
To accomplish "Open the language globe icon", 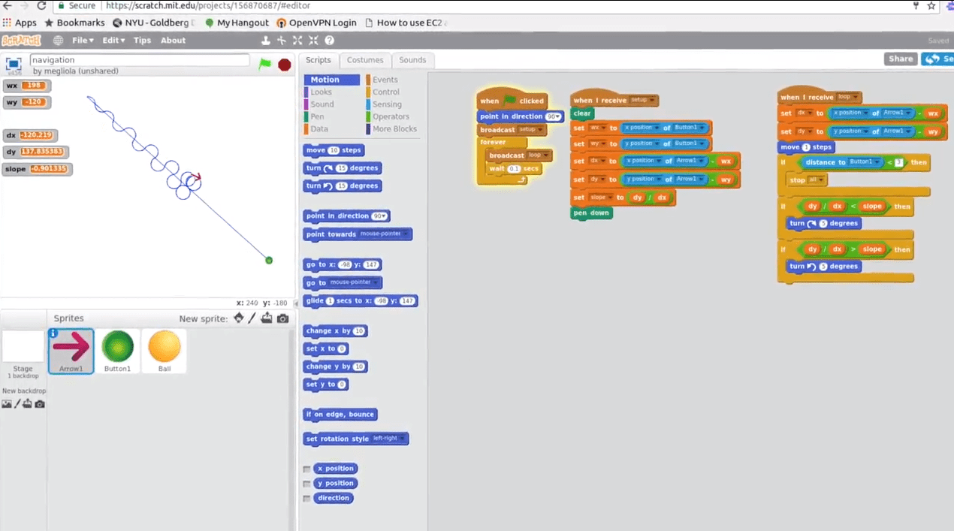I will 59,41.
